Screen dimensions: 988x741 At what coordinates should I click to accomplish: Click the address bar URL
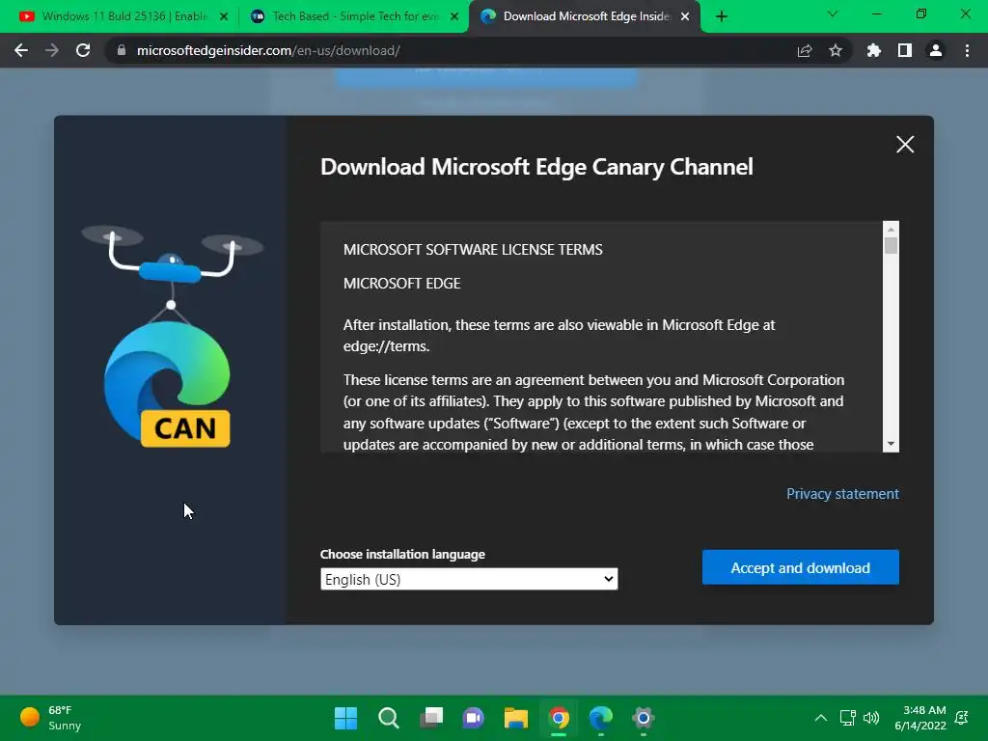[268, 50]
